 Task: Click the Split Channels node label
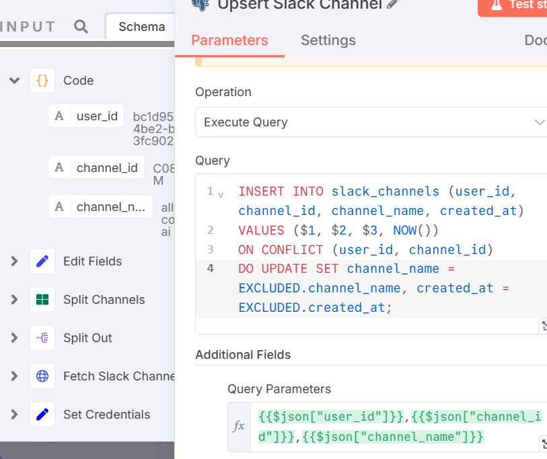[104, 299]
